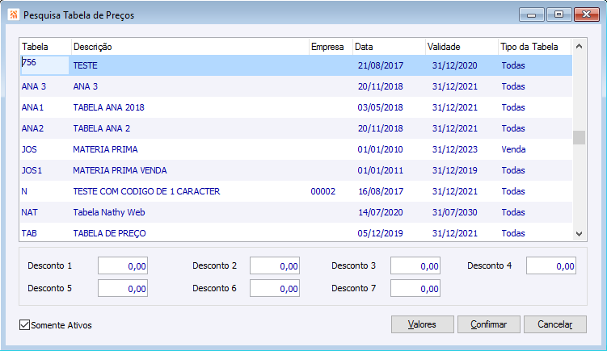The height and width of the screenshot is (351, 607).
Task: Click the date 05/12/2019
Action: (x=380, y=233)
